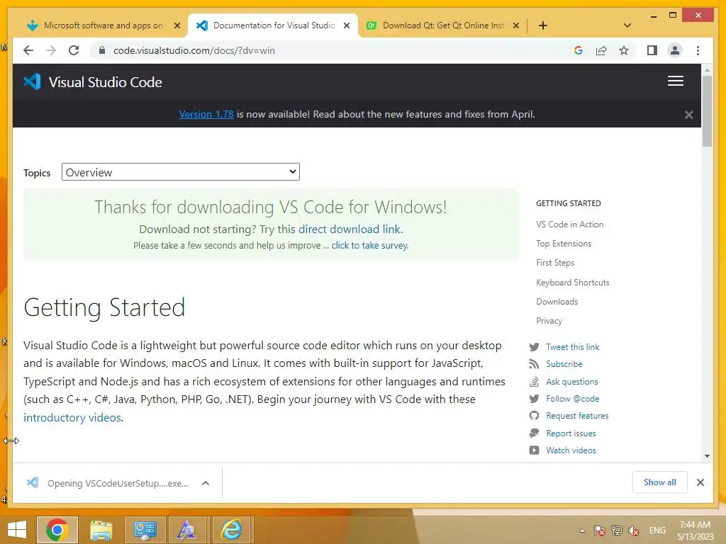Close the downloads bar
Viewport: 726px width, 544px height.
[x=700, y=482]
